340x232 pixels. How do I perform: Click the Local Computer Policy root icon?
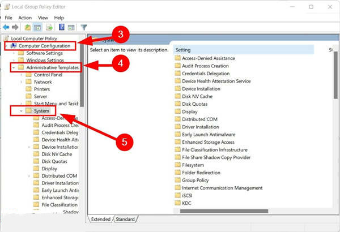point(6,38)
